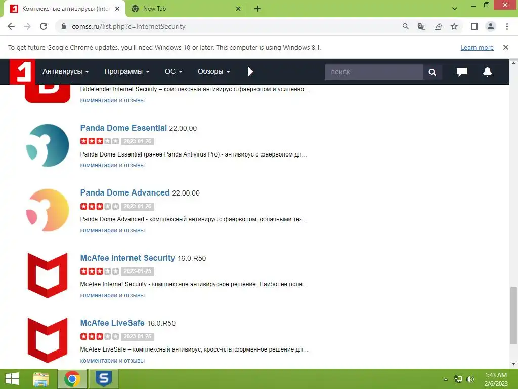Open the blue S shield taskbar app
This screenshot has width=518, height=389.
pos(103,379)
